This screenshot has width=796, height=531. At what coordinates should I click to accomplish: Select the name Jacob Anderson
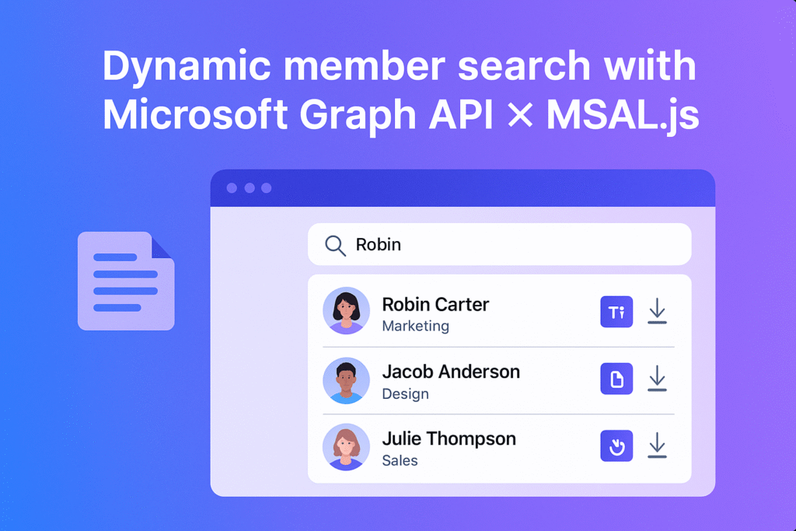pyautogui.click(x=451, y=372)
